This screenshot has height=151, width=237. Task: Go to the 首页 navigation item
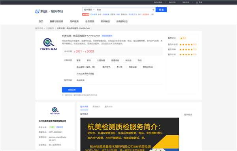[x=41, y=21]
